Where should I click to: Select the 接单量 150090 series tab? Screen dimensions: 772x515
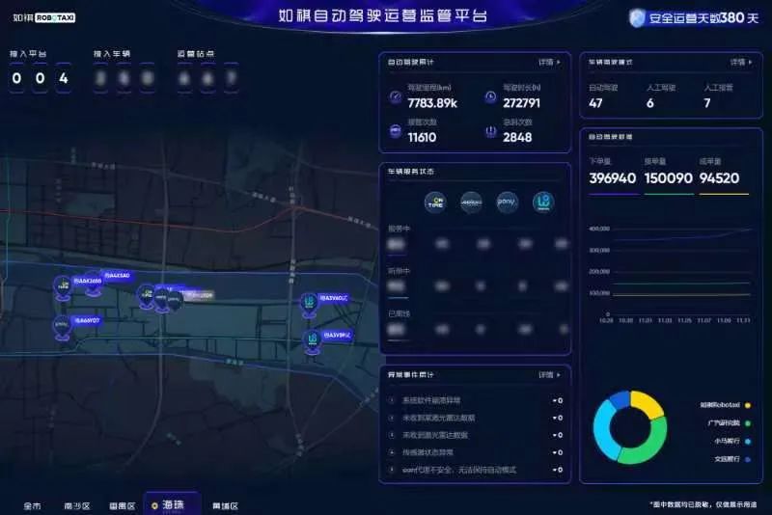coord(668,176)
